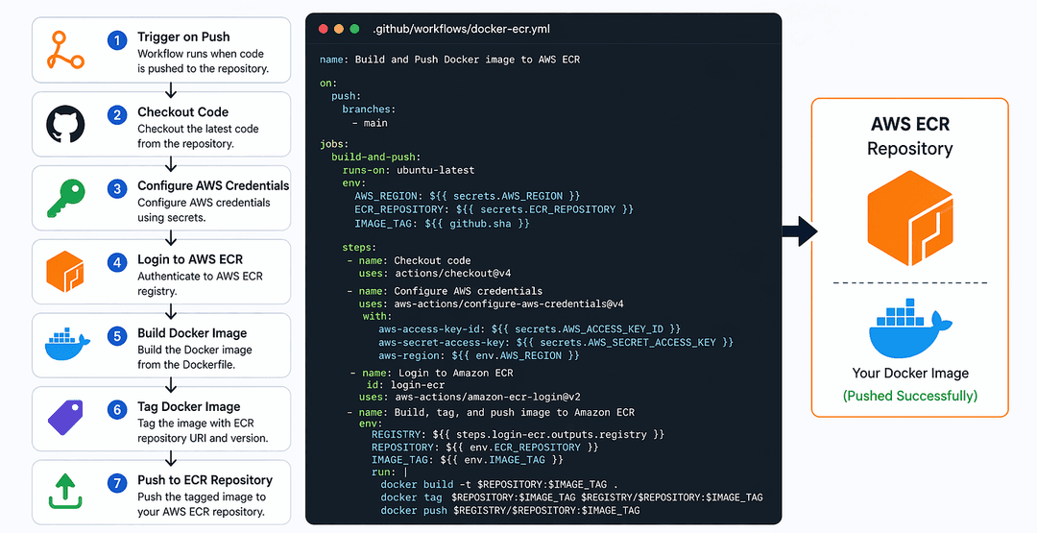Click the AWS_REGION secrets line under env
This screenshot has width=1037, height=533.
[x=467, y=196]
